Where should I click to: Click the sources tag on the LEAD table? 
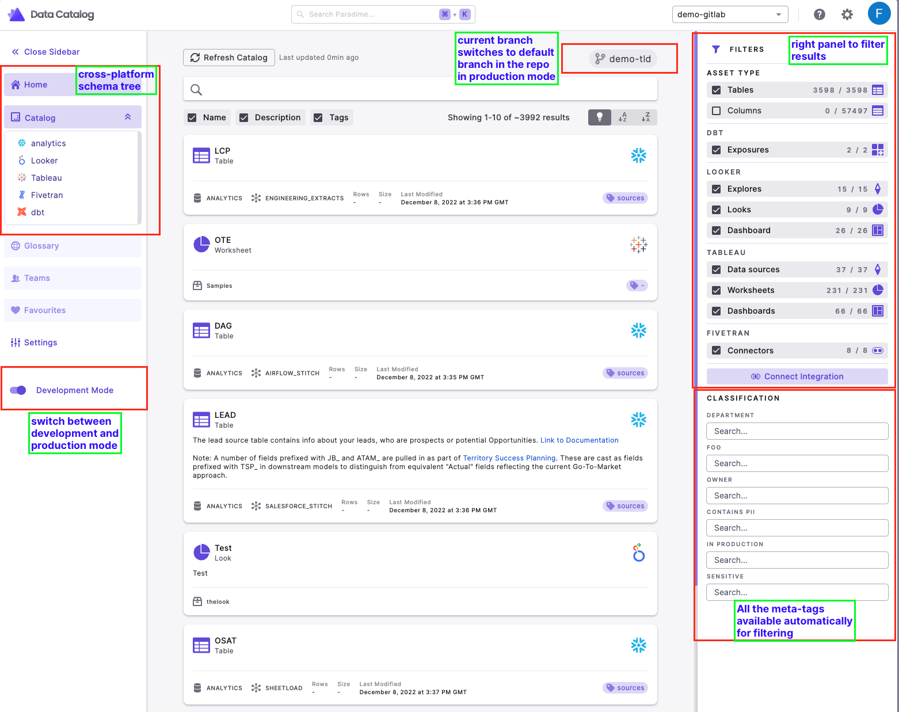pos(625,505)
